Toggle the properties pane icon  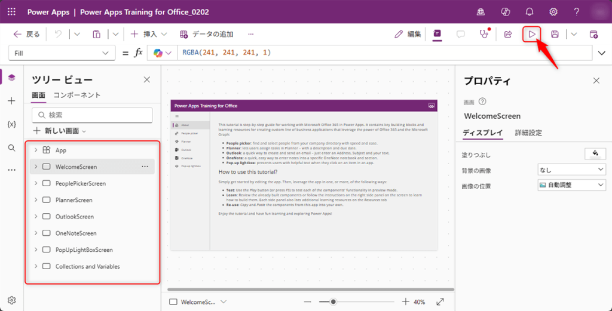[437, 34]
